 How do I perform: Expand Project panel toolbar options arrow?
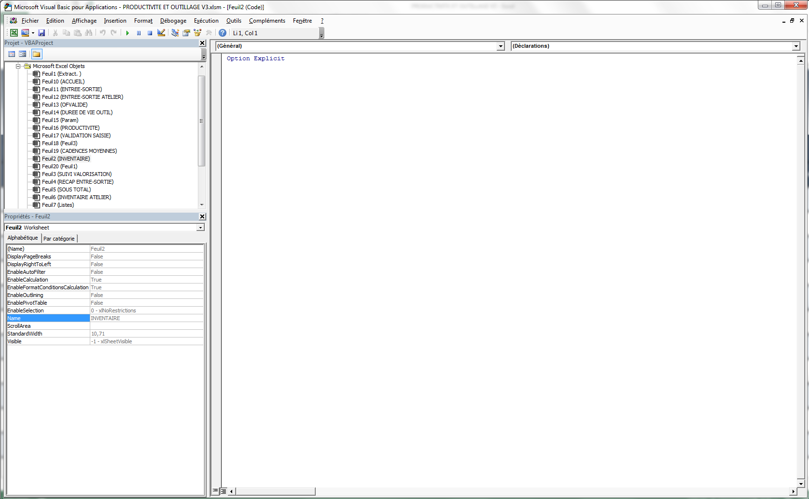point(204,54)
